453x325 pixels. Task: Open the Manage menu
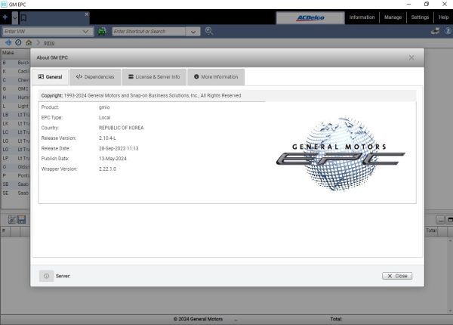click(x=393, y=17)
